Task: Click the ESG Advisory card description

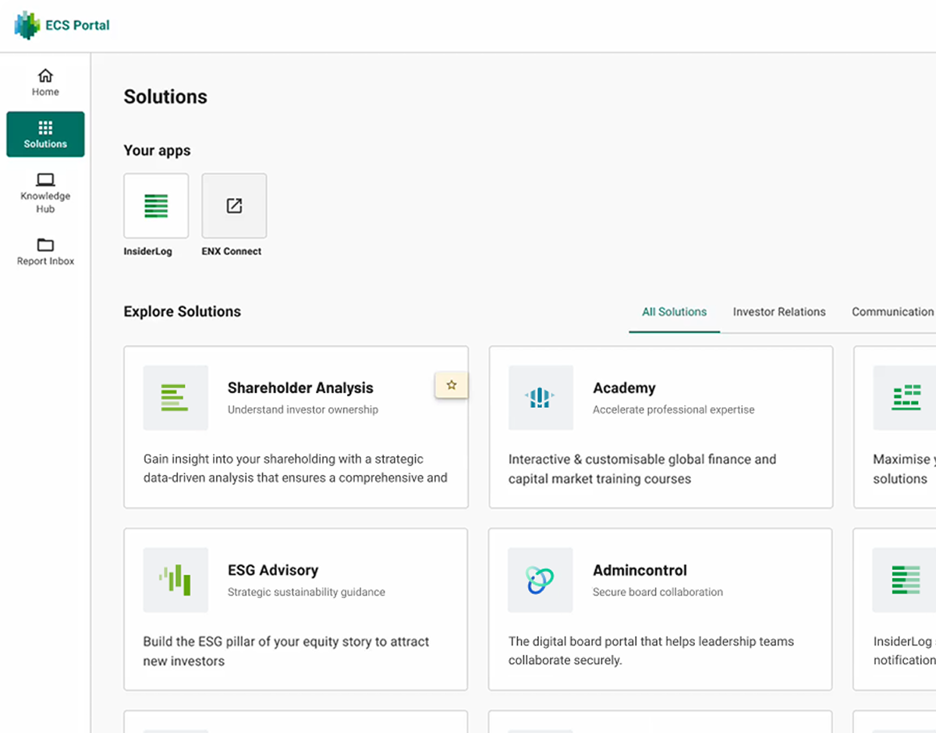Action: (286, 651)
